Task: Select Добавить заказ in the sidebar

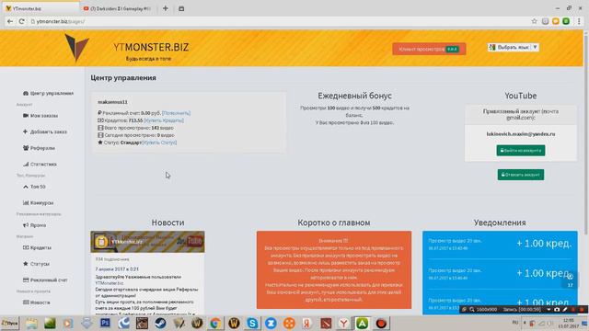Action: (x=45, y=131)
